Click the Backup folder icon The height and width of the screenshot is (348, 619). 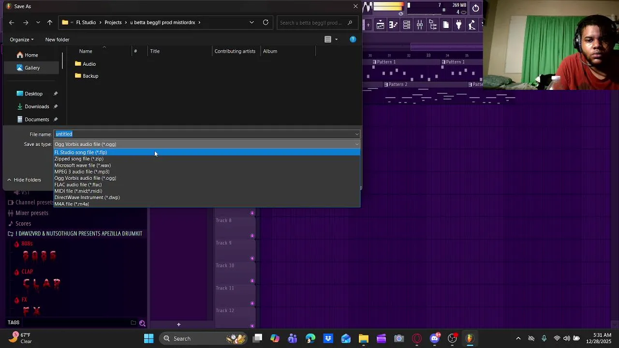[x=78, y=76]
